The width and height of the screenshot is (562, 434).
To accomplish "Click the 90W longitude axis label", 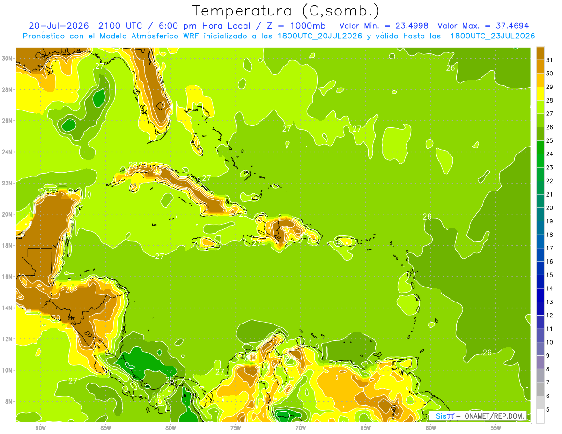I will (x=40, y=428).
